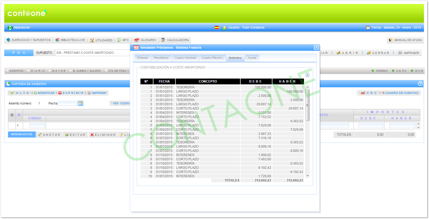Open MTC from toolbar
429x219 pixels.
tap(123, 40)
